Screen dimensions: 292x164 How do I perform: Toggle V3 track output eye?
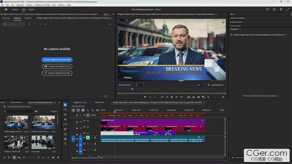pos(88,133)
